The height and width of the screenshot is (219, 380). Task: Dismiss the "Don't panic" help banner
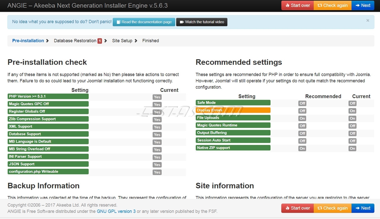pos(368,20)
